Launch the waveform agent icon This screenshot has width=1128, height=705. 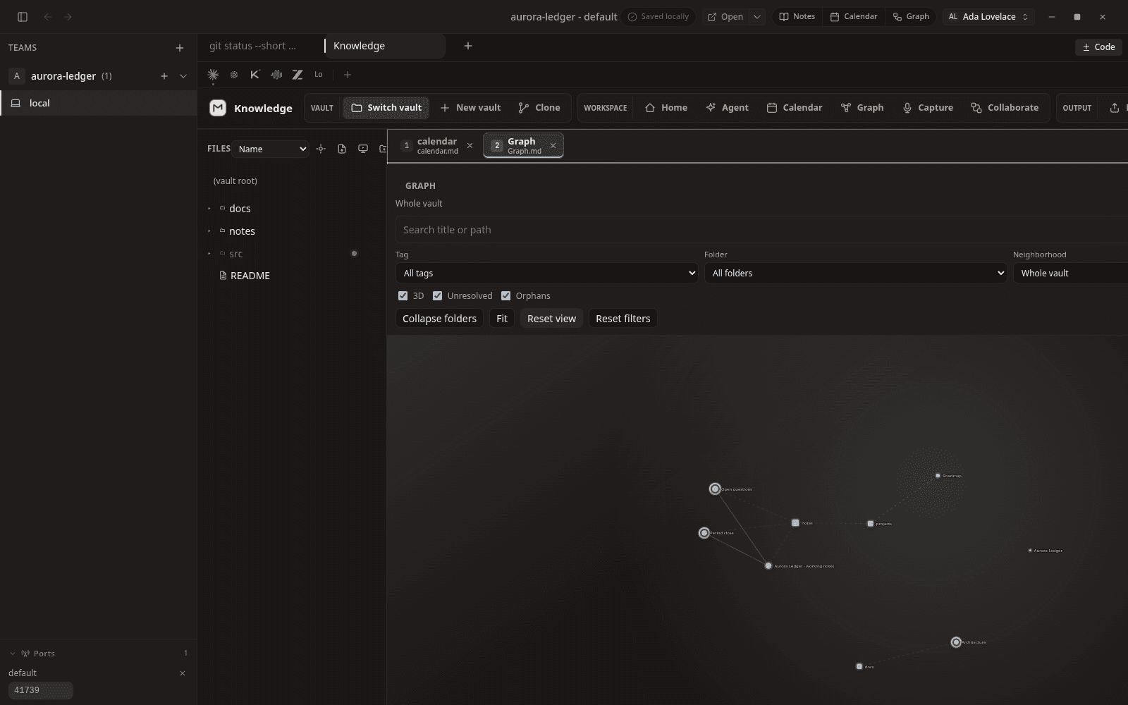coord(276,75)
